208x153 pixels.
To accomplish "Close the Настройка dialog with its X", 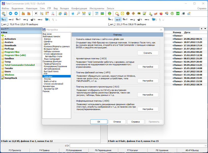I will click(x=161, y=30).
